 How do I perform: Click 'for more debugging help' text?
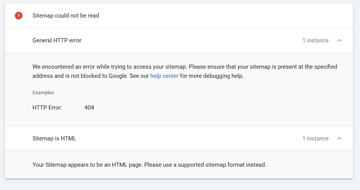(211, 76)
